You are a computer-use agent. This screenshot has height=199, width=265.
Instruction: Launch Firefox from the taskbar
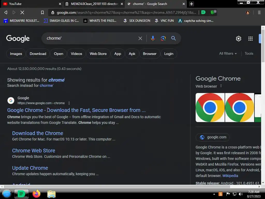click(36, 194)
